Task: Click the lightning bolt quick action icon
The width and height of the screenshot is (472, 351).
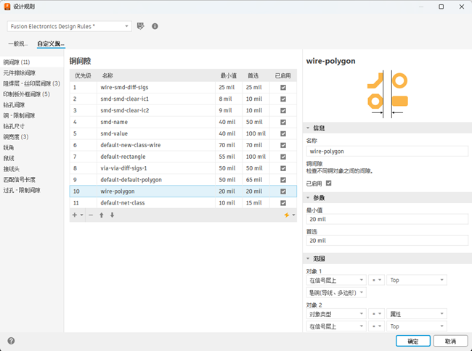Action: tap(287, 215)
